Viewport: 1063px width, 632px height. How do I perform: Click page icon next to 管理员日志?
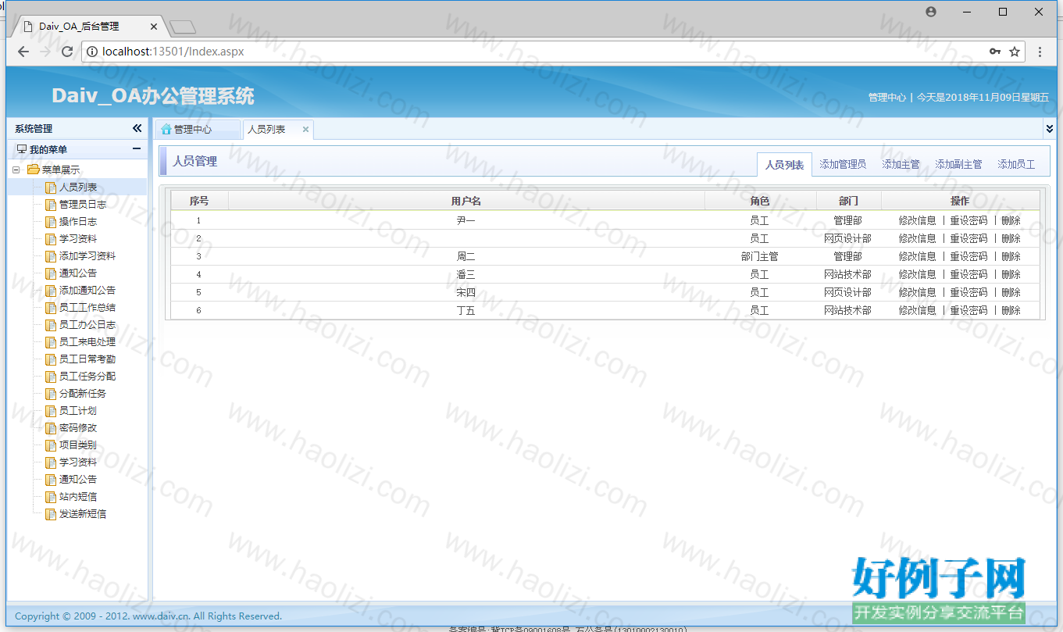click(x=51, y=205)
